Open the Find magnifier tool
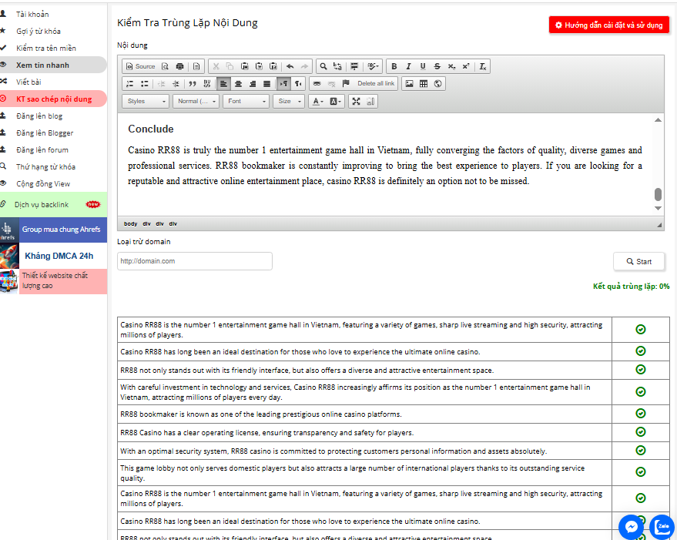Image resolution: width=677 pixels, height=540 pixels. pyautogui.click(x=323, y=66)
